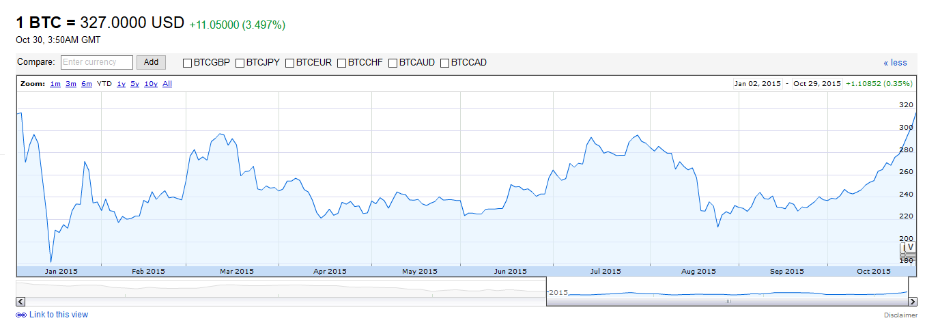Enable the BTCEUR comparison checkbox
Viewport: 925px width, 329px height.
point(289,63)
